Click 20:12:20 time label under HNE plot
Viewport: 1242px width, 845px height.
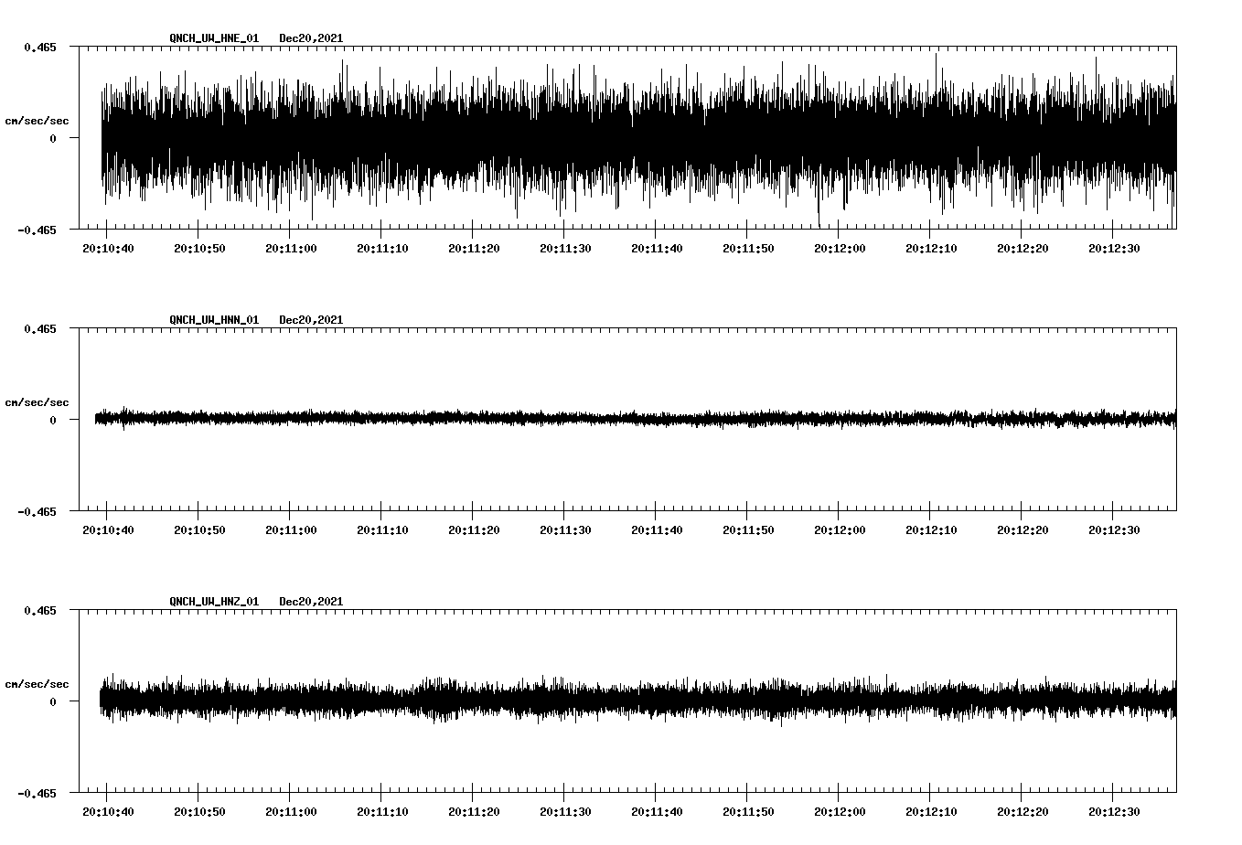(x=1023, y=249)
